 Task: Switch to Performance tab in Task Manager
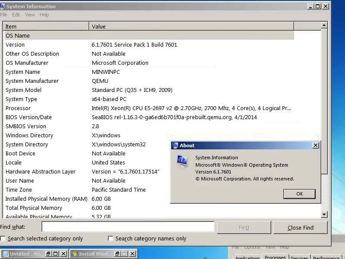326,257
